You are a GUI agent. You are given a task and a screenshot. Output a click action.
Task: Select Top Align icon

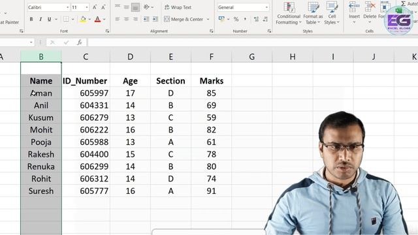pyautogui.click(x=118, y=7)
